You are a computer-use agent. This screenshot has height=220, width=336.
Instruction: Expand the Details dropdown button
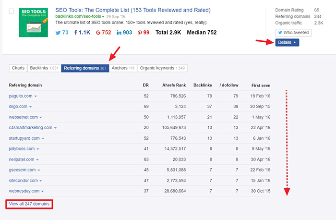pyautogui.click(x=288, y=43)
